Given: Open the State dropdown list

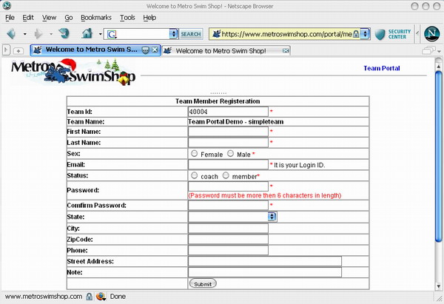Looking at the screenshot, I should point(232,217).
